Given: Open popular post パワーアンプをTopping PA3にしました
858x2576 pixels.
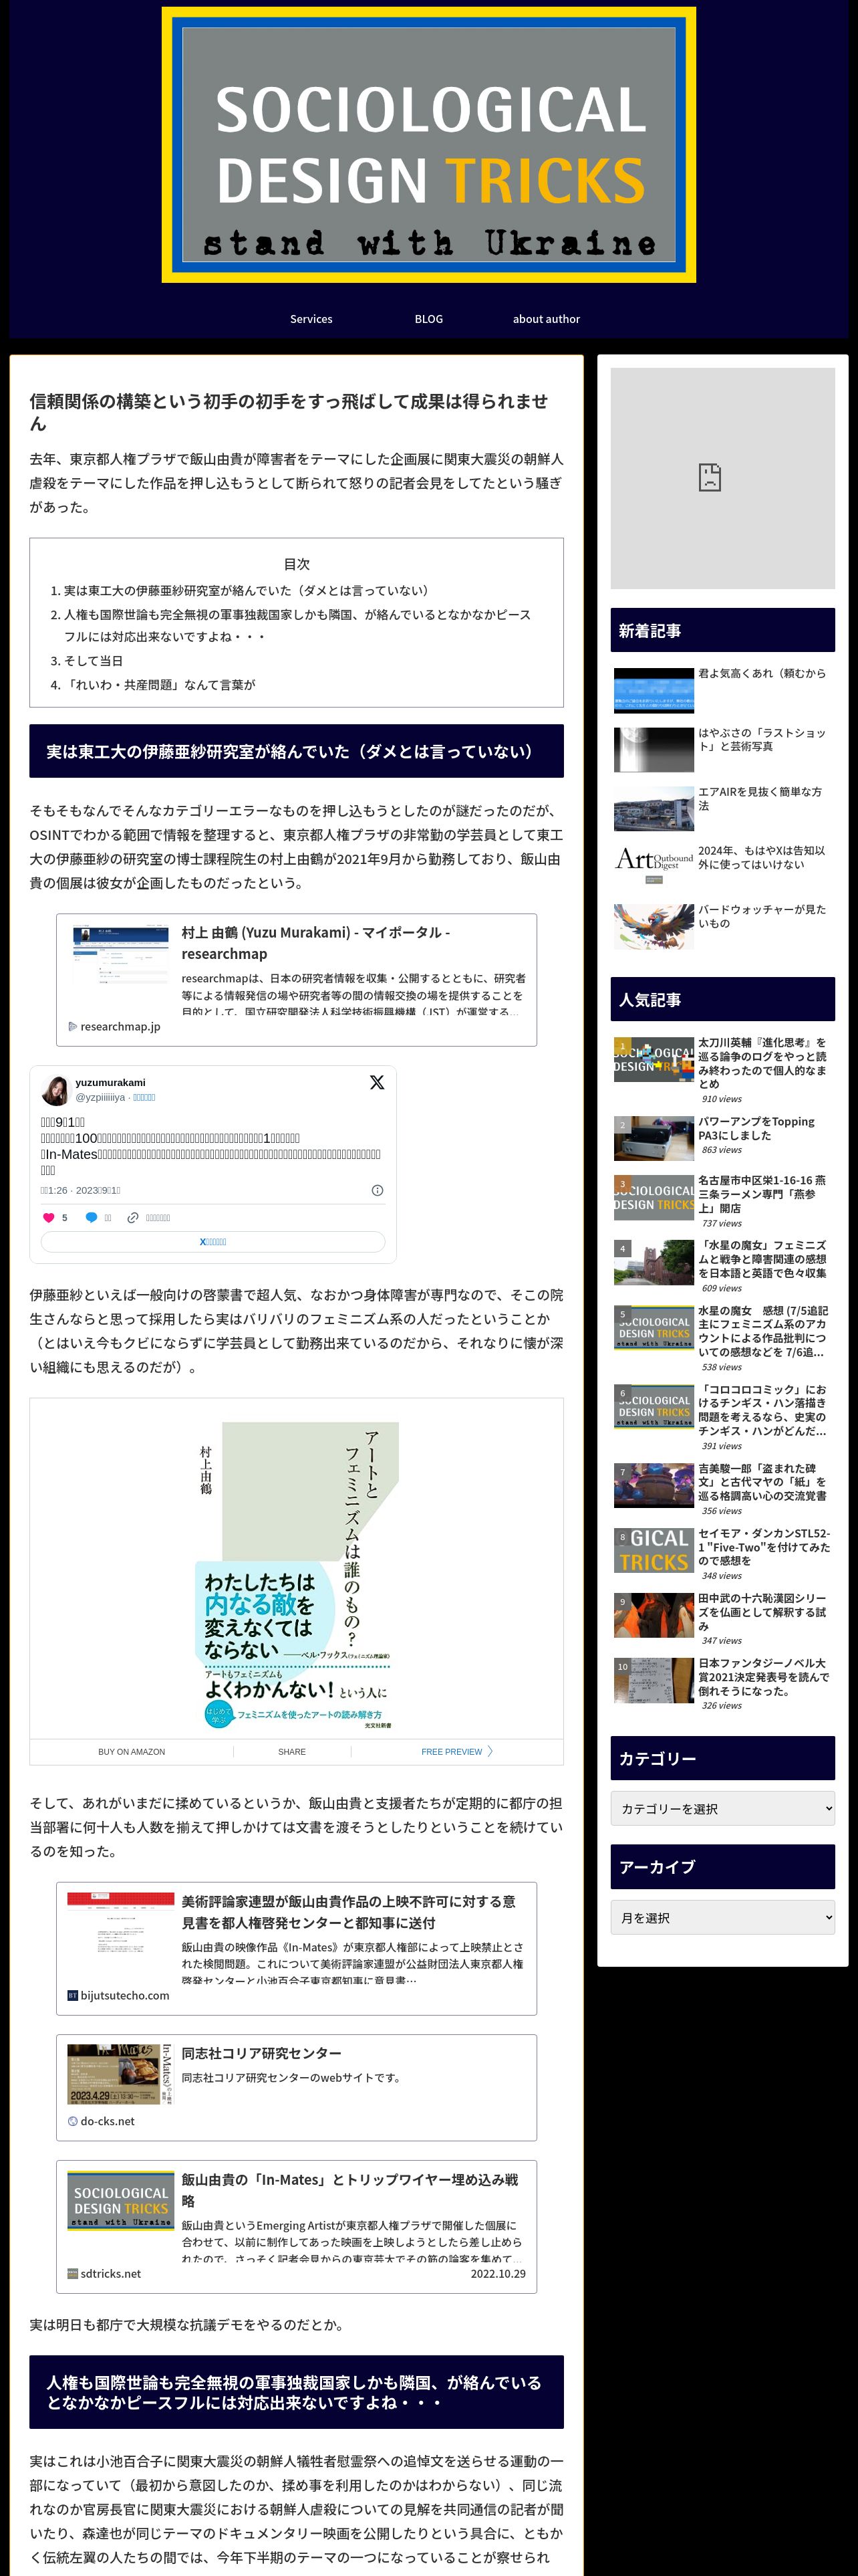Looking at the screenshot, I should tap(756, 1128).
